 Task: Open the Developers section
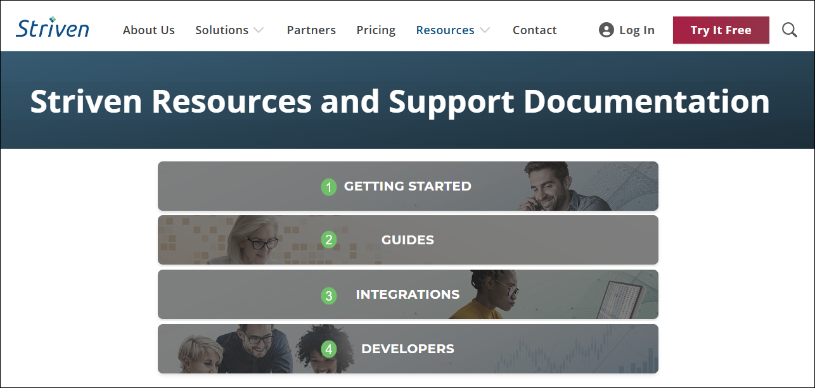click(x=408, y=349)
